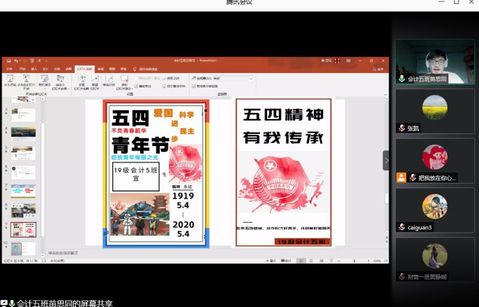Click the muted mic icon beside caiguan3
479x307 pixels.
tap(402, 227)
